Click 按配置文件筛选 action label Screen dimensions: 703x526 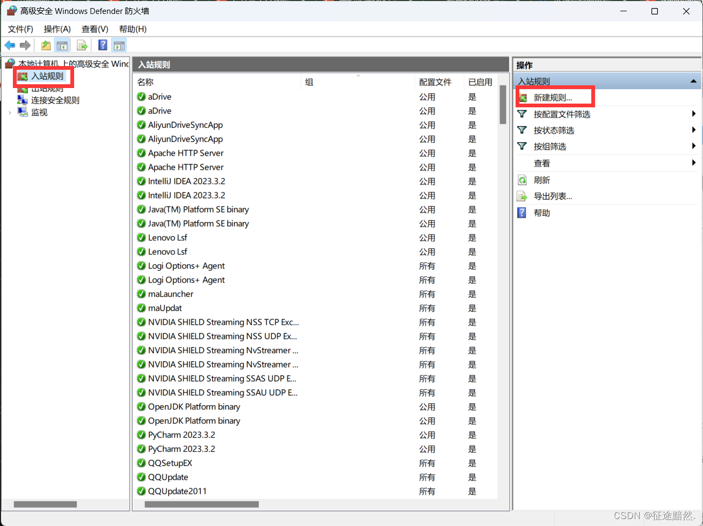coord(562,114)
